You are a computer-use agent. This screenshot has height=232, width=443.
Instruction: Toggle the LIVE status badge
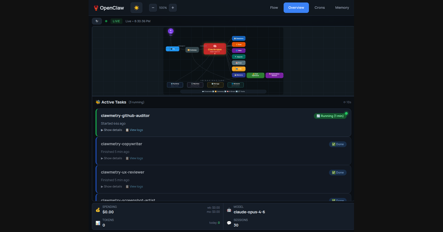click(116, 21)
